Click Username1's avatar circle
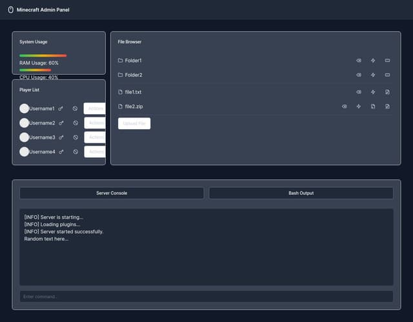Image resolution: width=413 pixels, height=322 pixels. click(x=25, y=108)
